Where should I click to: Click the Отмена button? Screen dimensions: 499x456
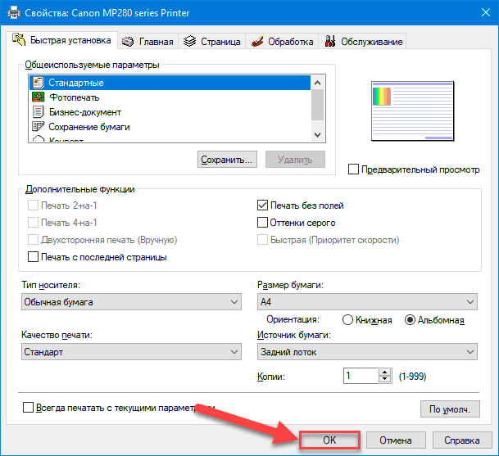pos(396,440)
